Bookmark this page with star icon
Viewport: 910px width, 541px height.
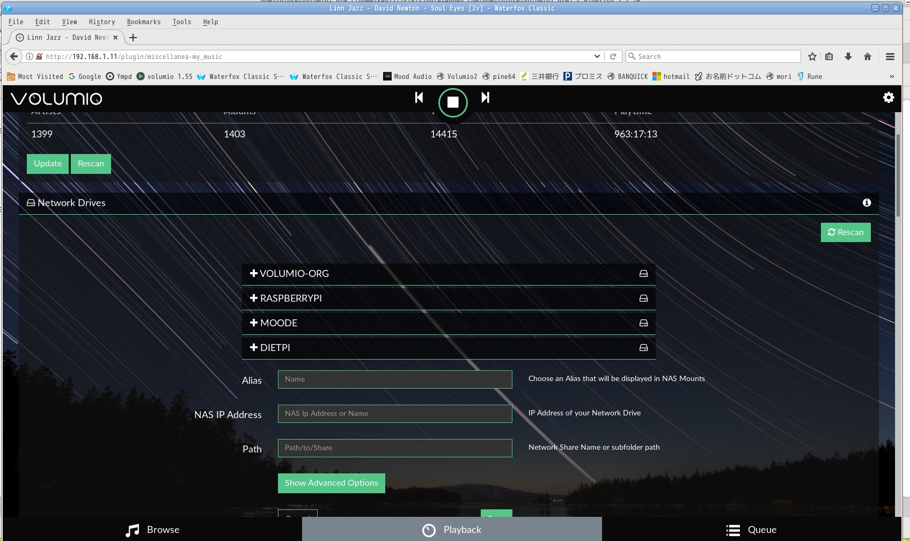pyautogui.click(x=812, y=57)
